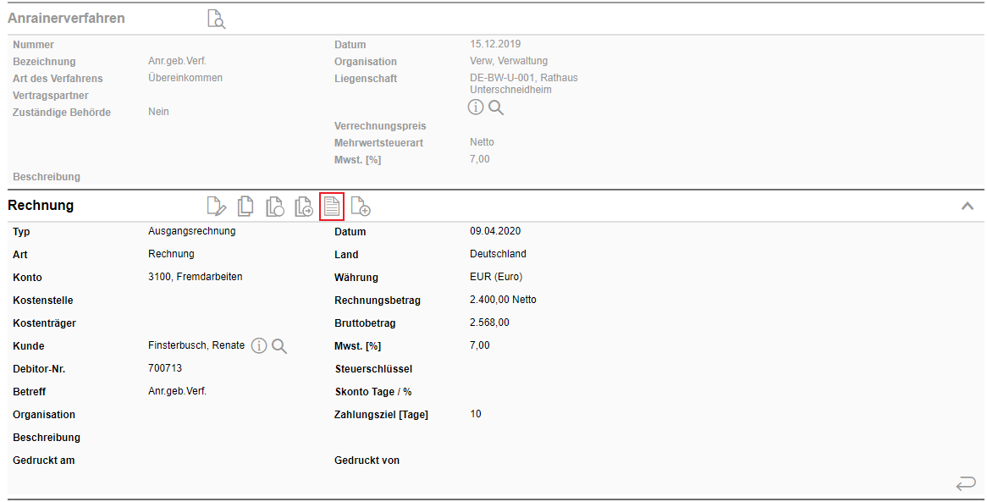Click the stacked documents icon with arrow
Screen dimensions: 987x502
303,206
